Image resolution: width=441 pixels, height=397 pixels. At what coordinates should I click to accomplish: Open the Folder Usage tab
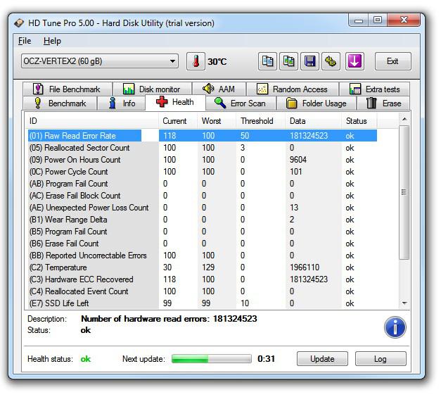(317, 103)
